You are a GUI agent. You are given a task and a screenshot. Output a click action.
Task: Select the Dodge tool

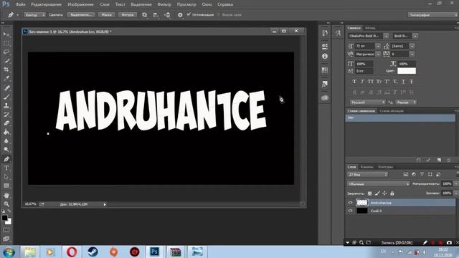[x=6, y=150]
